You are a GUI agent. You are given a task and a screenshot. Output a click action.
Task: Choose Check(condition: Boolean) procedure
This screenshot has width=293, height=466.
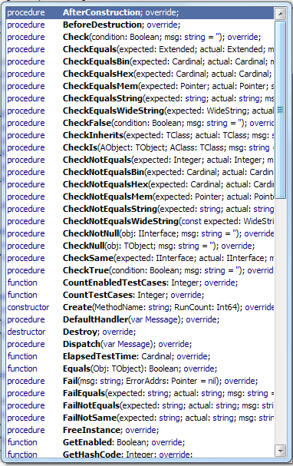[140, 37]
